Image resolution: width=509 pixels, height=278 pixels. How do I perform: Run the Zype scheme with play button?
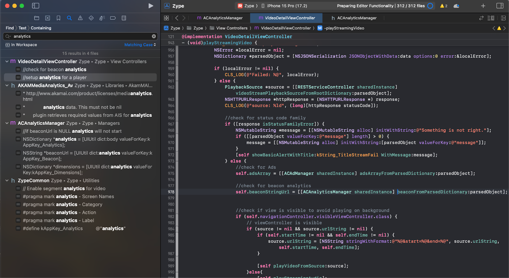(151, 6)
